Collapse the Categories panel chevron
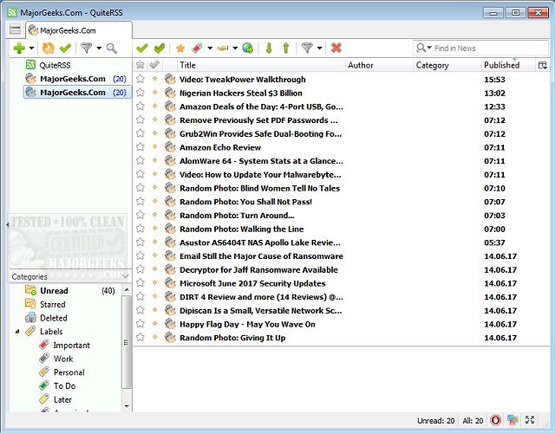555x433 pixels. click(x=124, y=276)
